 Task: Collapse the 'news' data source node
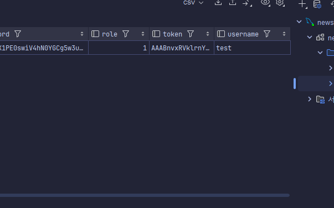point(299,22)
